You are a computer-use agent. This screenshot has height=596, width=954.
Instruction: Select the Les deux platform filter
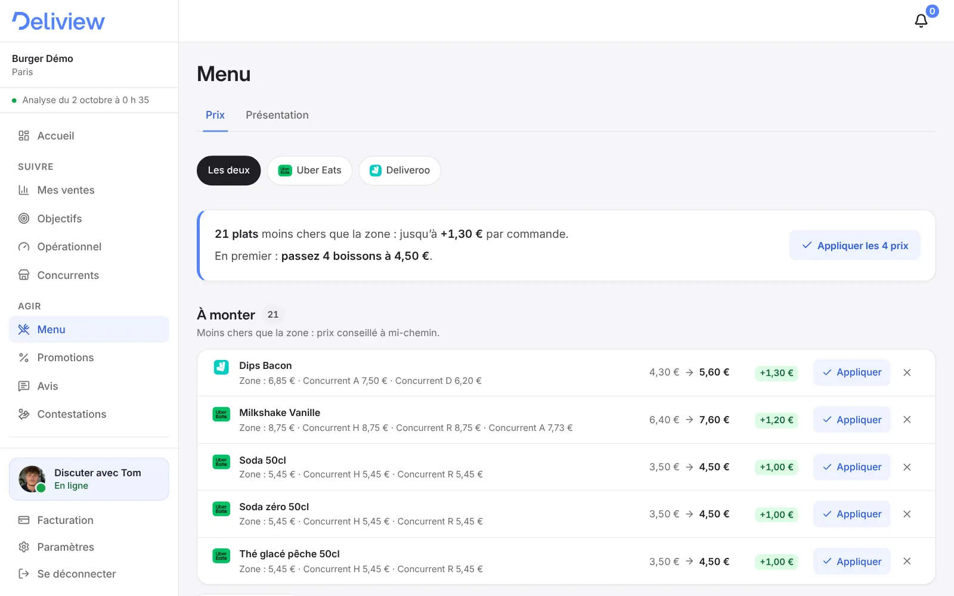click(229, 170)
